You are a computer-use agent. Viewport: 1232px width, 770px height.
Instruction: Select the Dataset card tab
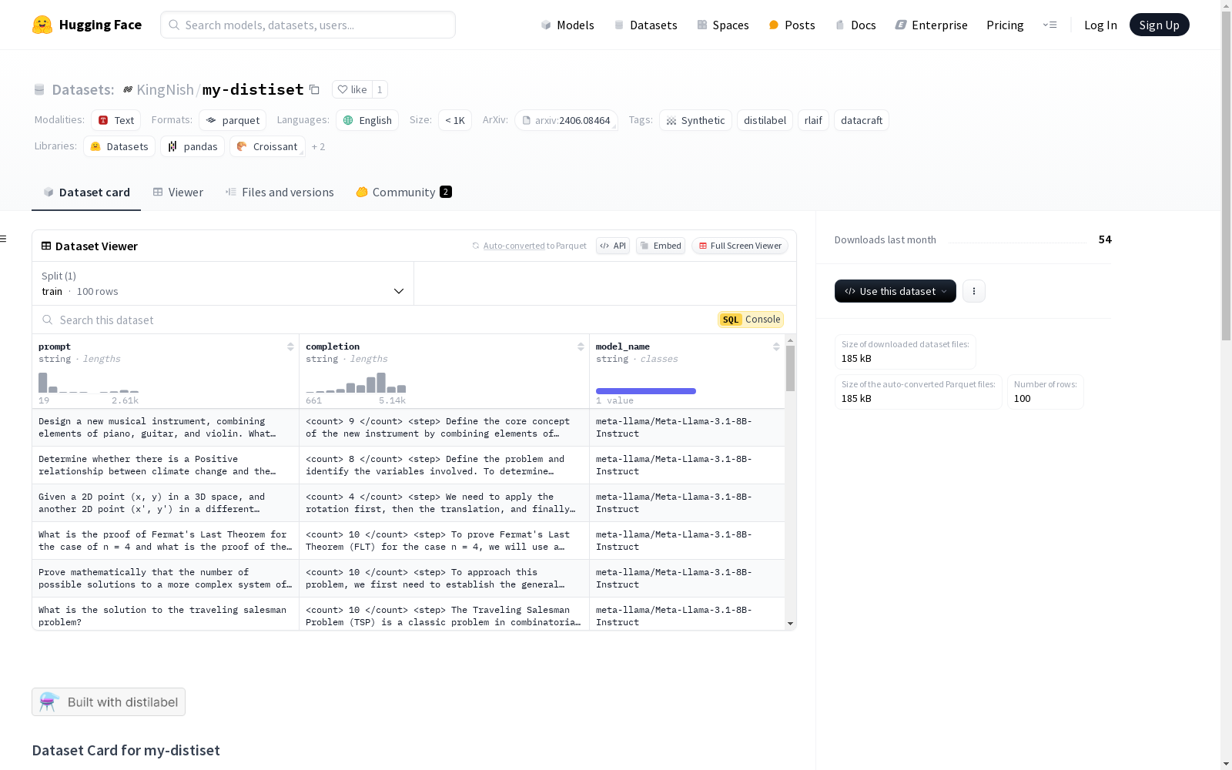(x=86, y=192)
